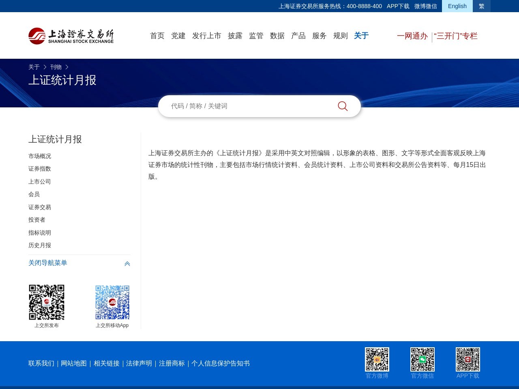The image size is (519, 389).
Task: Click the 上交所移动App QR code
Action: click(x=112, y=302)
